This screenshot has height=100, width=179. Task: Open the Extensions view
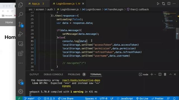20,53
